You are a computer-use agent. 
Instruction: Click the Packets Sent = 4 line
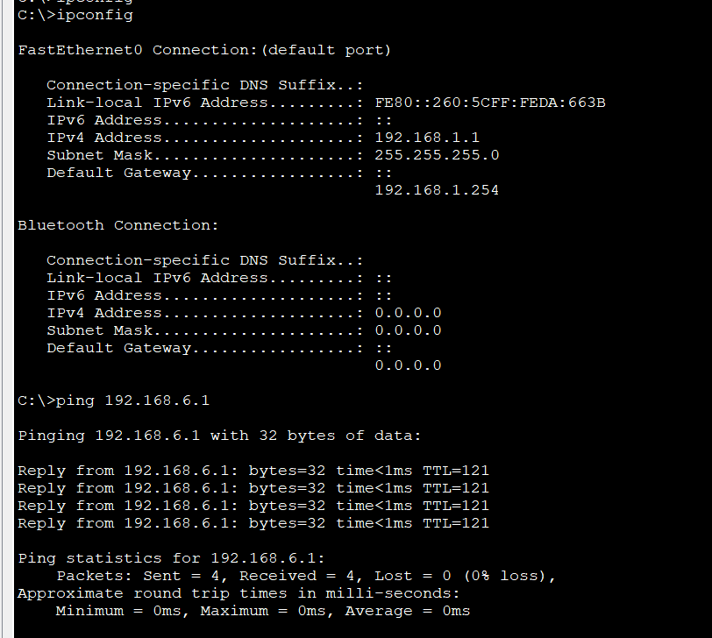(x=305, y=576)
